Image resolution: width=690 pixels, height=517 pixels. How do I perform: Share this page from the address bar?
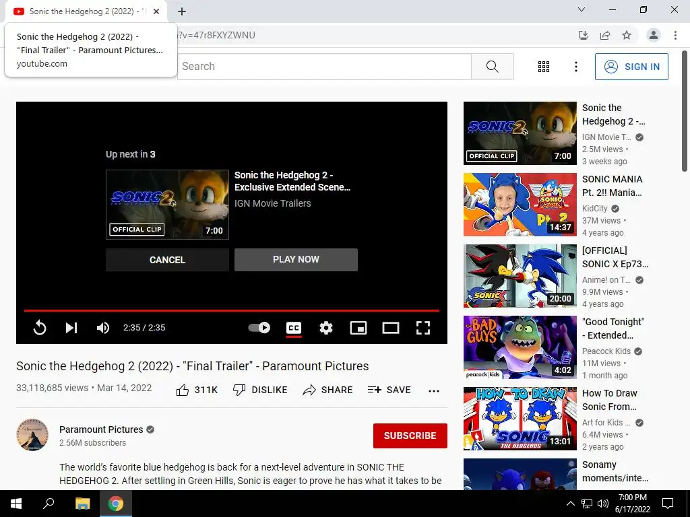click(x=605, y=35)
